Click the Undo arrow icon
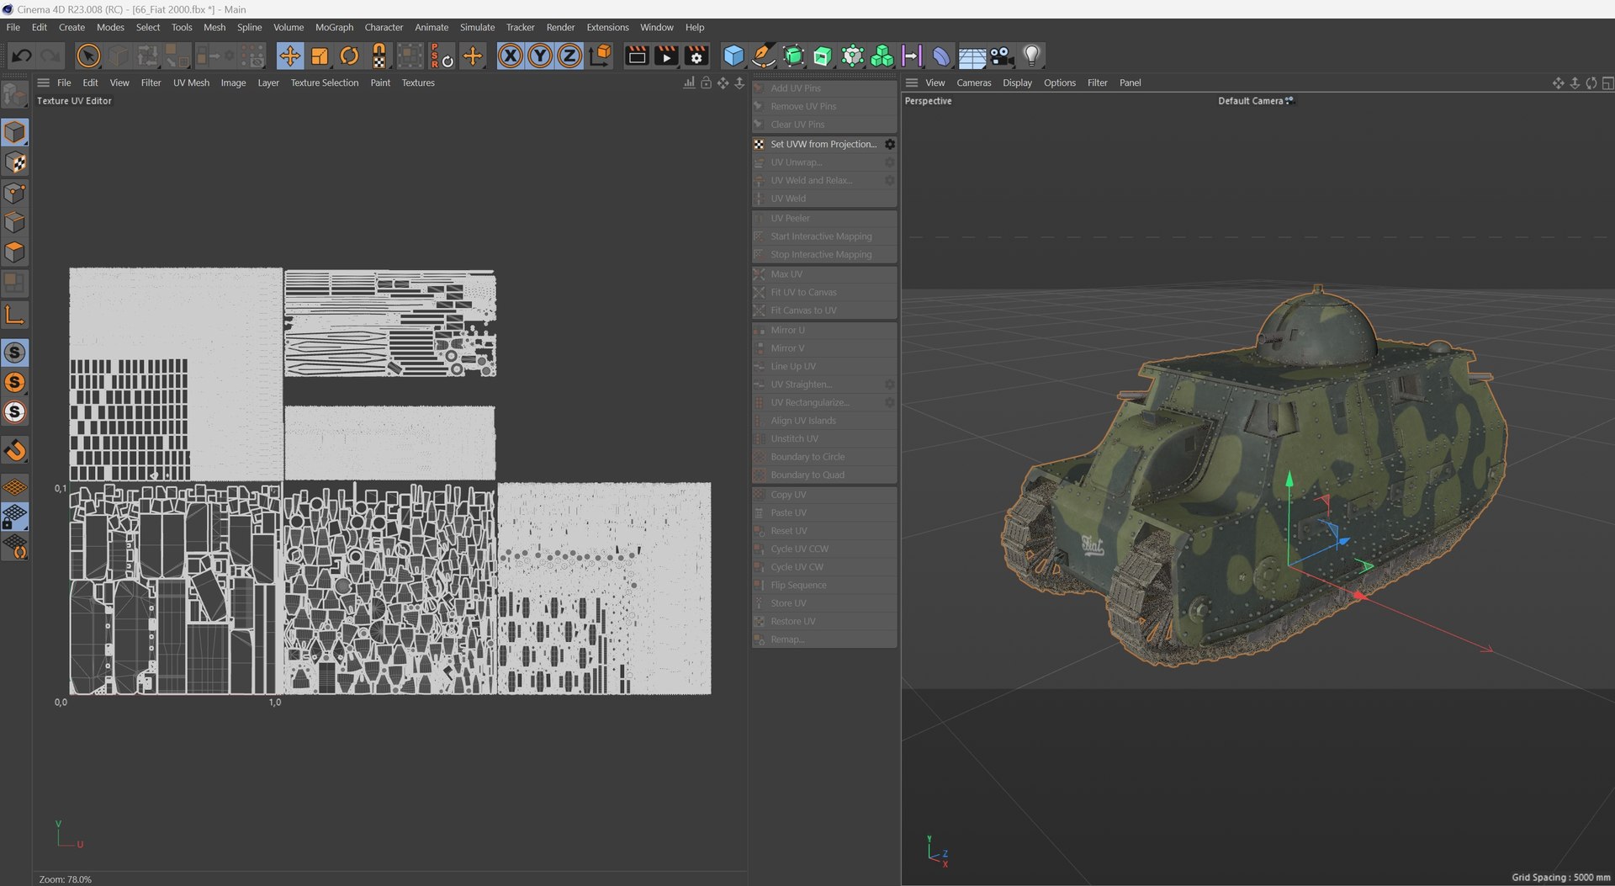Screen dimensions: 1615x886 [22, 56]
